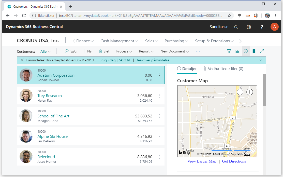
Task: Dismiss the work date reminder notification
Action: pos(22,60)
